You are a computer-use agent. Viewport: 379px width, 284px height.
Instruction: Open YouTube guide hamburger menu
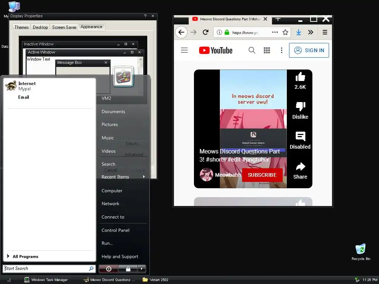pyautogui.click(x=184, y=50)
